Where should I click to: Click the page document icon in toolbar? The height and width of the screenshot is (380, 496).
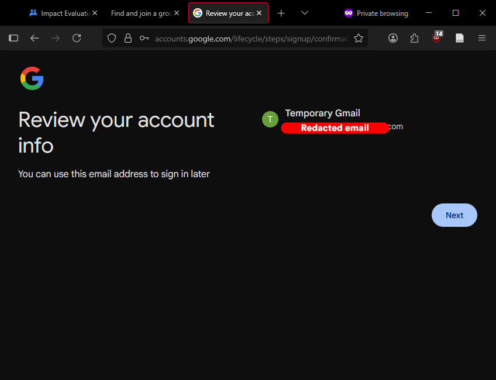[460, 38]
